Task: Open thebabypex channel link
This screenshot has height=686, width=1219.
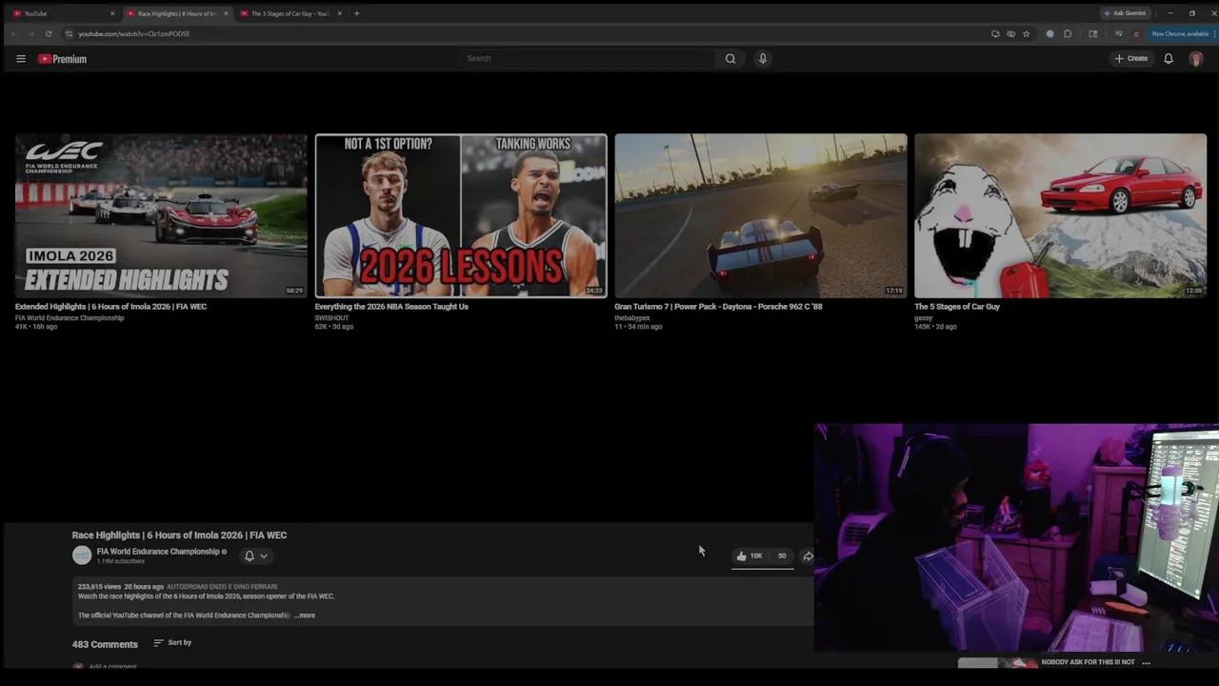Action: 632,317
